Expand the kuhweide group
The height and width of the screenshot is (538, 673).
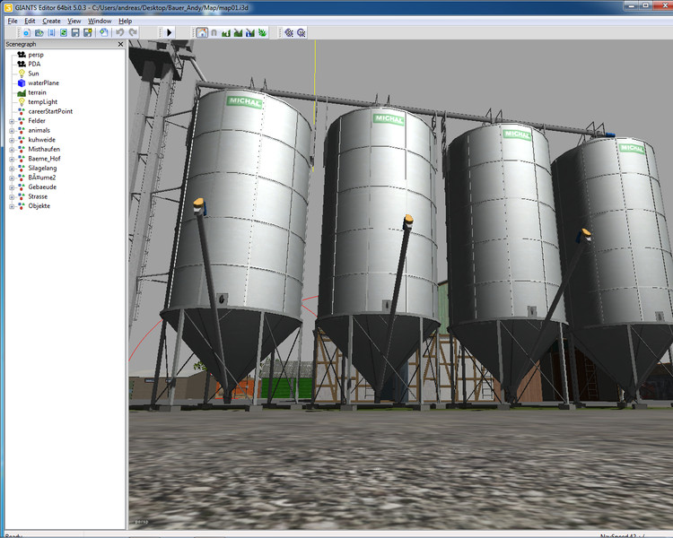(x=12, y=140)
